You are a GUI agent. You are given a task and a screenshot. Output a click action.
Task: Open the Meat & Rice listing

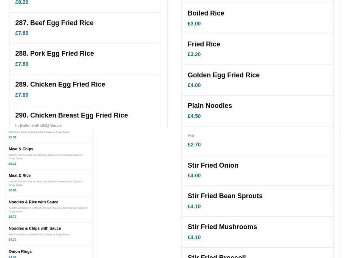pos(20,175)
